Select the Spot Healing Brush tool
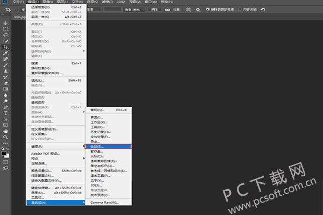Image resolution: width=323 pixels, height=215 pixels. (x=5, y=59)
